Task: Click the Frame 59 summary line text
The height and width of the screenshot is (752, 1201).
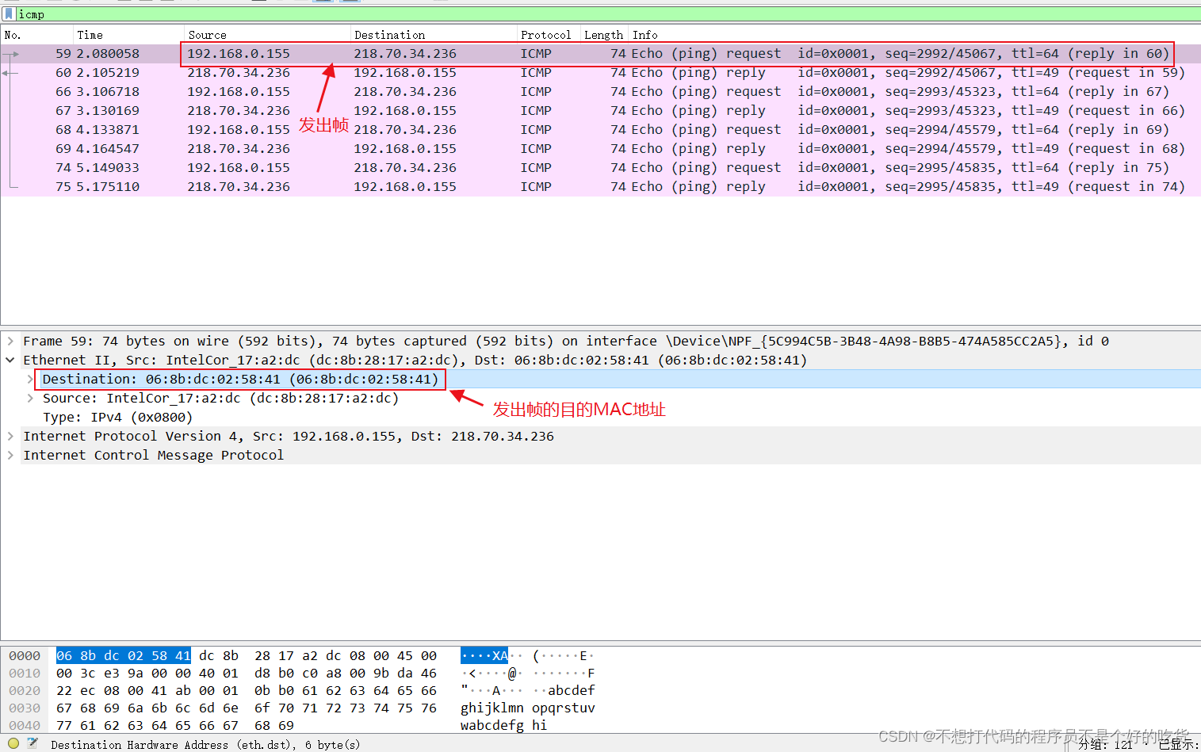Action: point(566,341)
